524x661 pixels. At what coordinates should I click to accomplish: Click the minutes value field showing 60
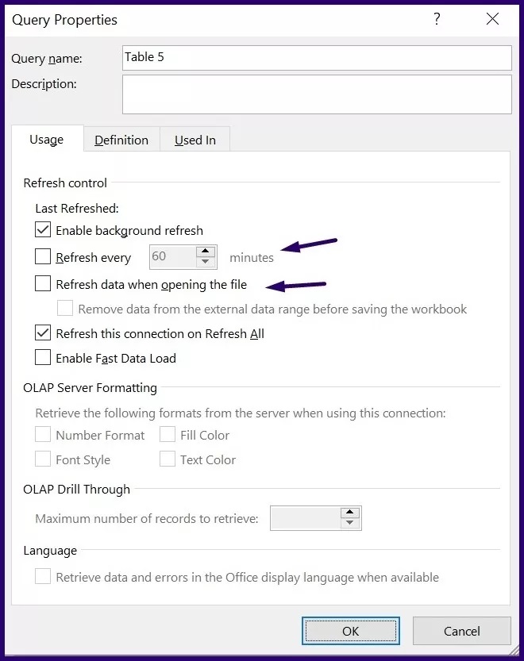click(x=173, y=257)
